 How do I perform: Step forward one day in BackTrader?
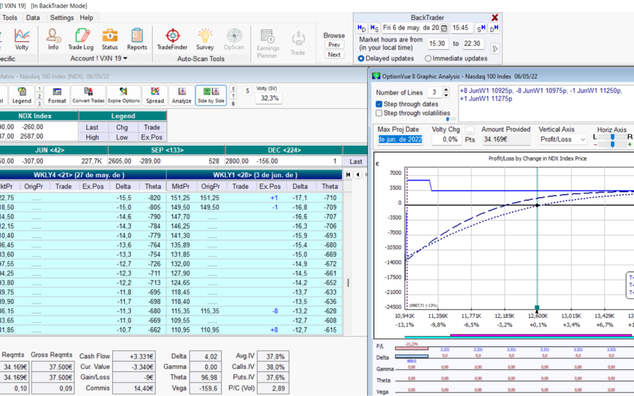point(494,28)
